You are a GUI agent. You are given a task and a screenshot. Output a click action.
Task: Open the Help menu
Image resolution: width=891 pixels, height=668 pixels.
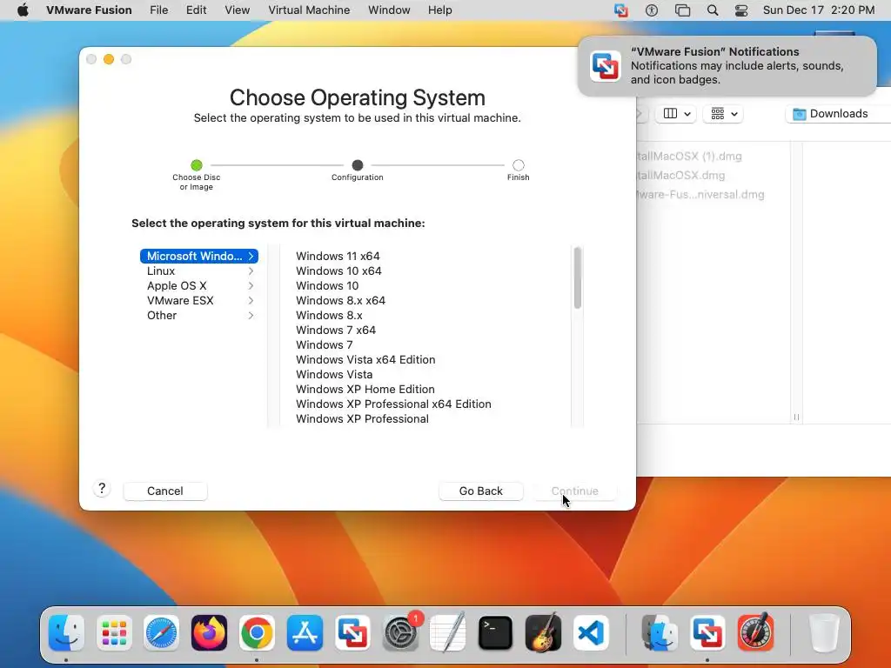439,10
